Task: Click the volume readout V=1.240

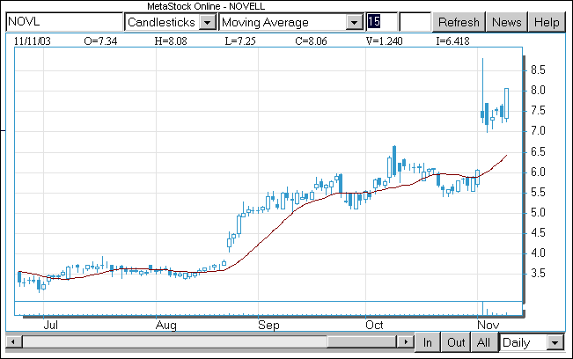Action: (384, 40)
